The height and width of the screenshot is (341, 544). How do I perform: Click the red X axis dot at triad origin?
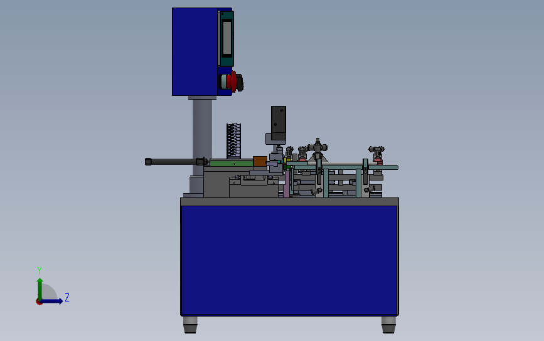click(x=39, y=302)
